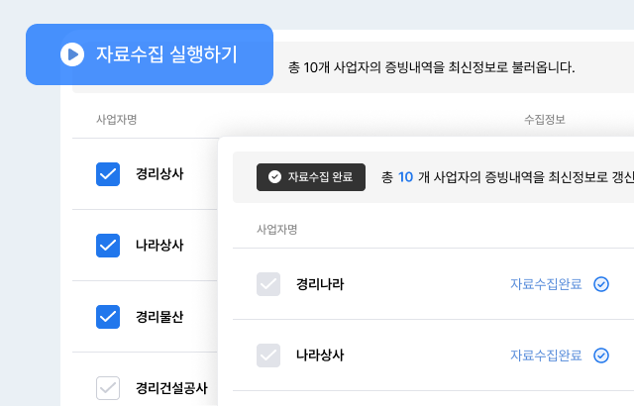The width and height of the screenshot is (634, 406).
Task: Click the play icon on 자료수집 실행하기
Action: 72,54
